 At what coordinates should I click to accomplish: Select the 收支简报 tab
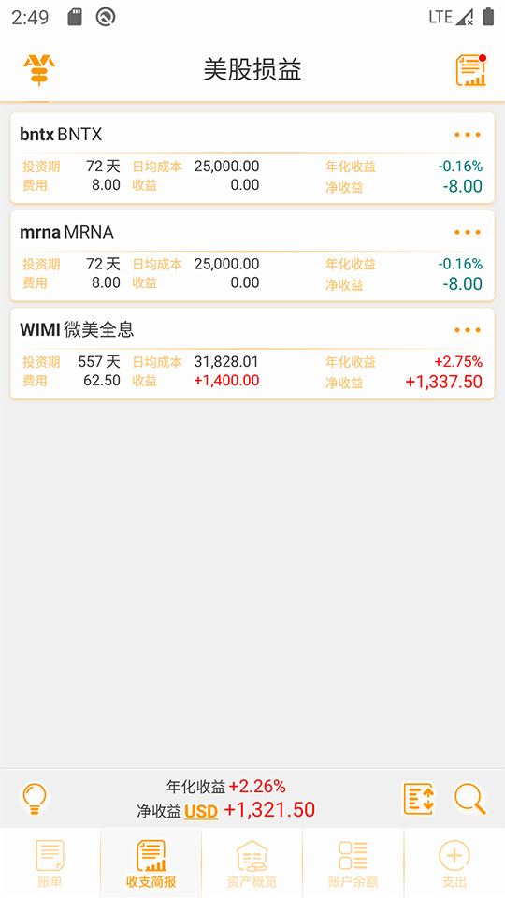pos(151,863)
